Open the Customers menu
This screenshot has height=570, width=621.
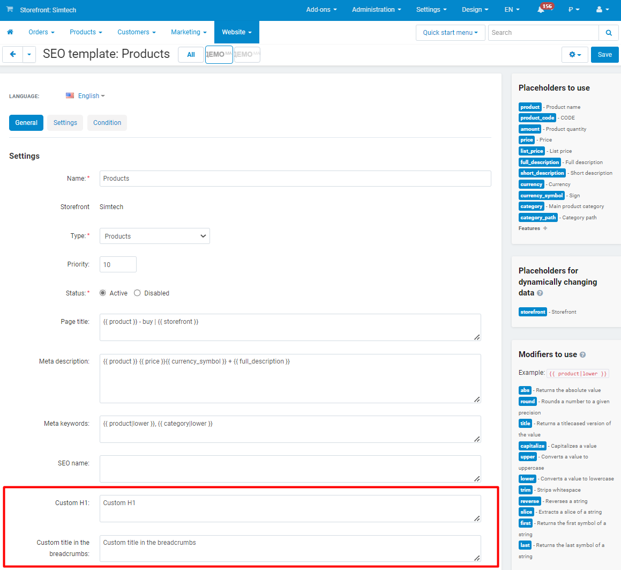point(137,32)
